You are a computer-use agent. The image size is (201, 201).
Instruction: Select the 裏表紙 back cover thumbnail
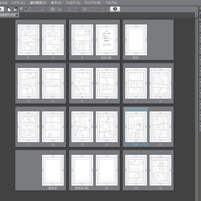[x=53, y=170]
